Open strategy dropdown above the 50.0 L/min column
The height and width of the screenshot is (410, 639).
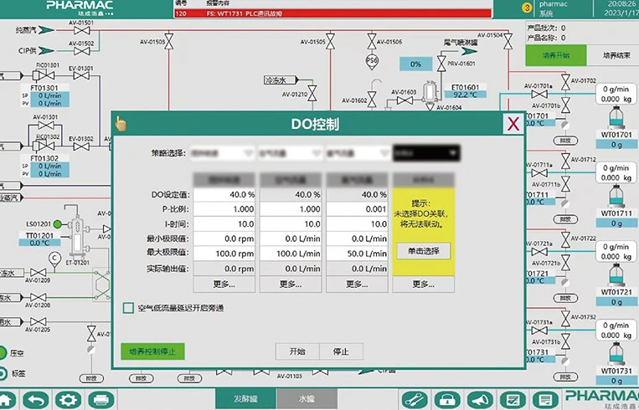[x=358, y=153]
